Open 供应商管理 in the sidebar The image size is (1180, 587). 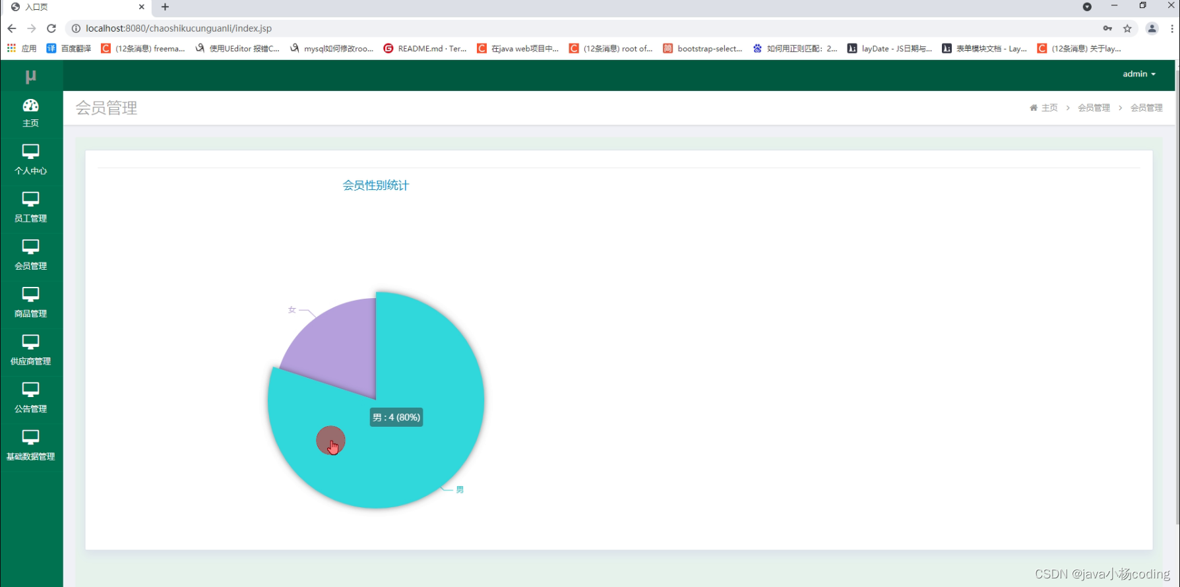(x=31, y=350)
